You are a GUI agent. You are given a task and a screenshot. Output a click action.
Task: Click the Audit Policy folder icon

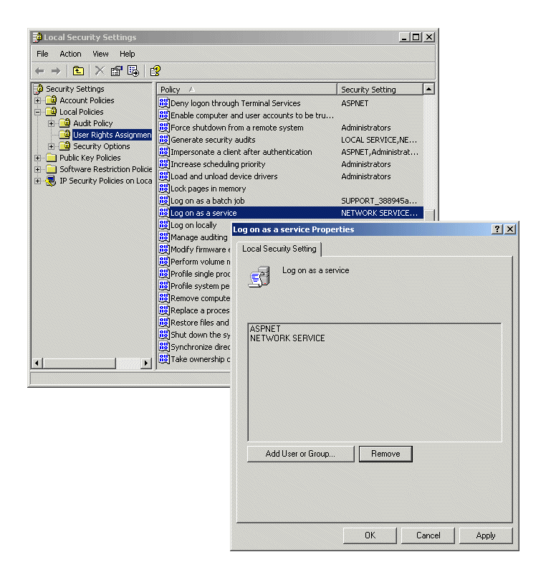[x=64, y=123]
